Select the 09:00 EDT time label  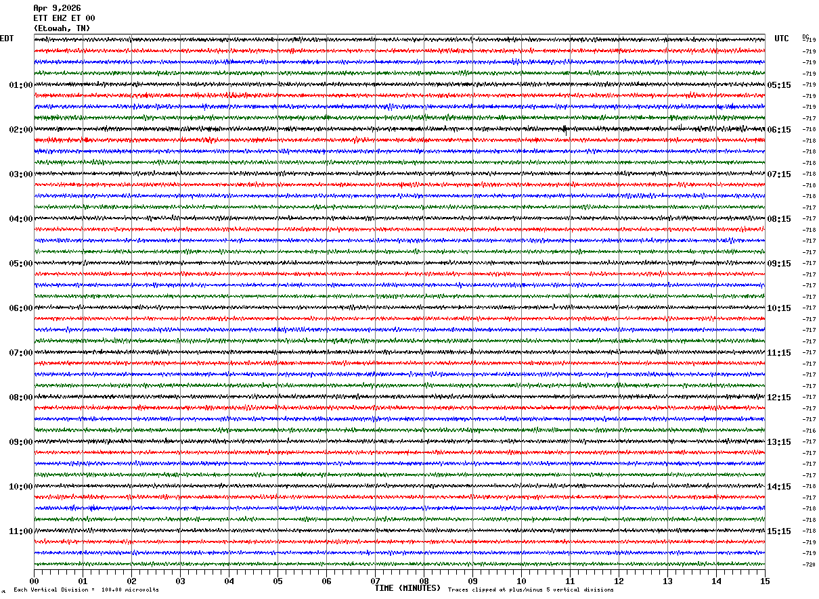21,442
